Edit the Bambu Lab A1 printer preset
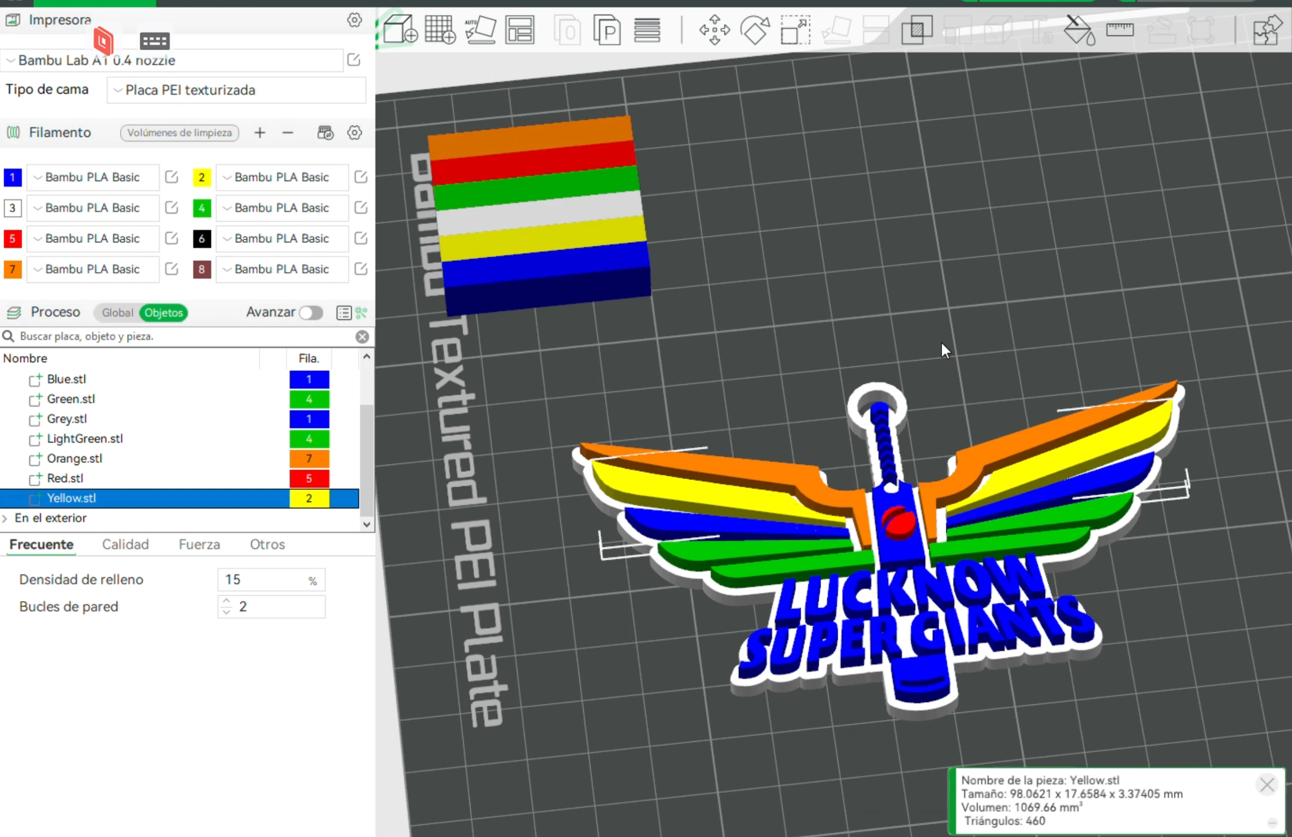 pos(354,60)
